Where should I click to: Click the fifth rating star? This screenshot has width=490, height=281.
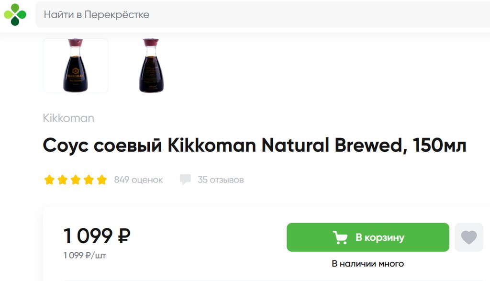point(101,180)
